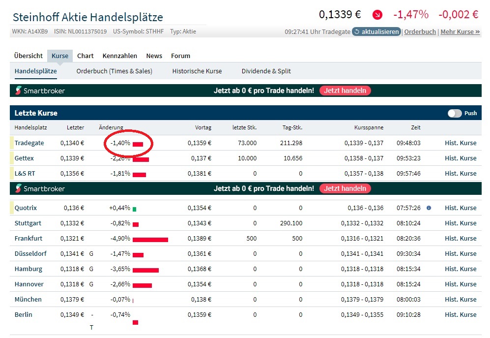Image resolution: width=490 pixels, height=338 pixels.
Task: Open Hist. Kurse for L&S RT
Action: tap(461, 174)
